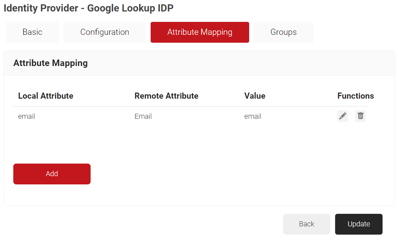Click the Remote Attribute column header
The image size is (398, 240).
(x=166, y=96)
